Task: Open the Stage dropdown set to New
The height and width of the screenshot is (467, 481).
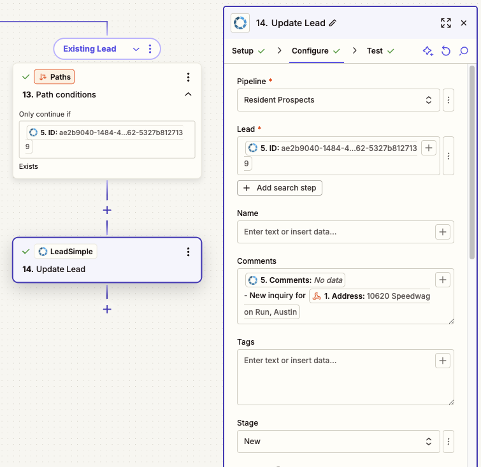Action: (x=338, y=441)
